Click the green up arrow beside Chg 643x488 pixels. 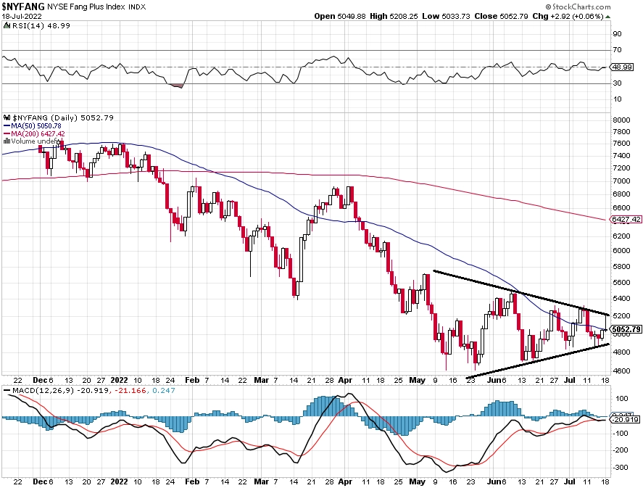tap(607, 17)
